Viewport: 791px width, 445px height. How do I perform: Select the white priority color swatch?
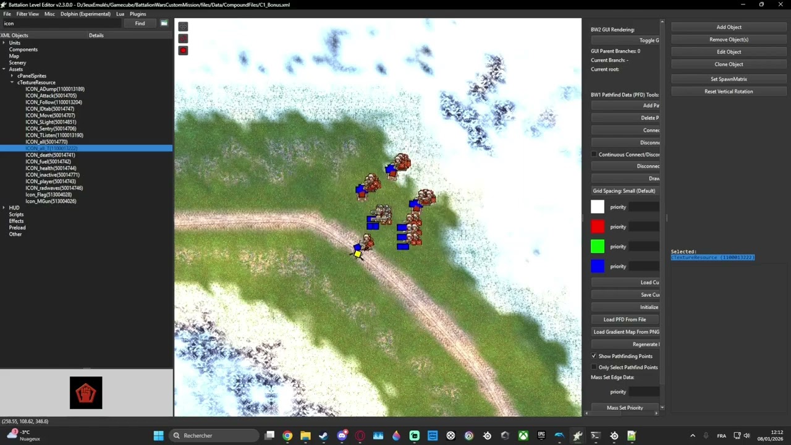click(x=598, y=207)
